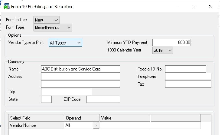This screenshot has width=222, height=135.
Task: Click the Telephone input field
Action: click(x=188, y=77)
